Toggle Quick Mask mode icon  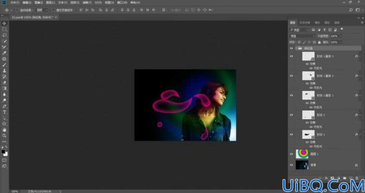tap(4, 160)
